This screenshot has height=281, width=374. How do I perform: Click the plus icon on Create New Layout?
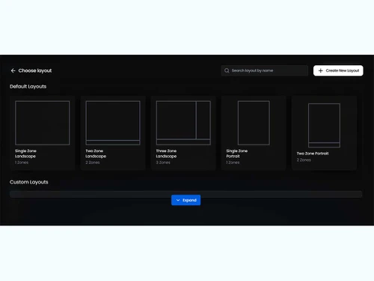pyautogui.click(x=321, y=70)
